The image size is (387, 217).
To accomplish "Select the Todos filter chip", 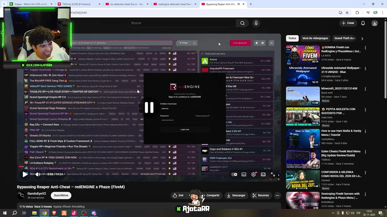I will tap(292, 38).
